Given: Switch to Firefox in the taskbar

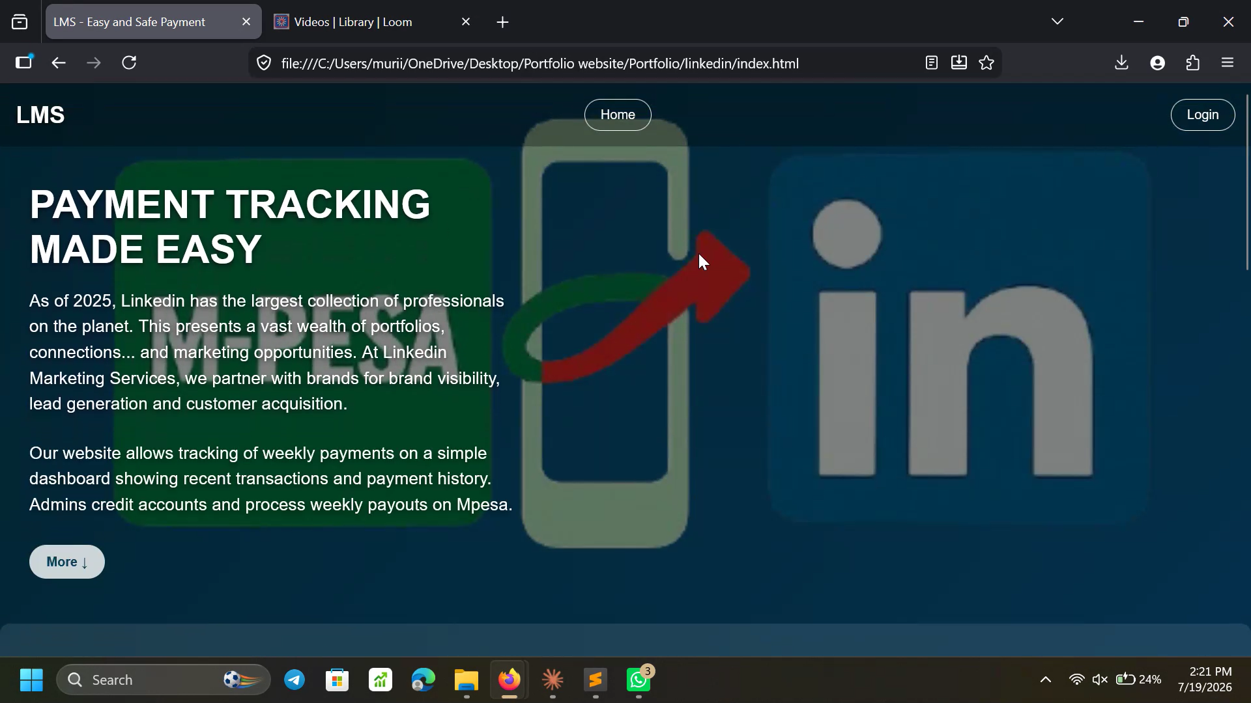Looking at the screenshot, I should coord(510,680).
